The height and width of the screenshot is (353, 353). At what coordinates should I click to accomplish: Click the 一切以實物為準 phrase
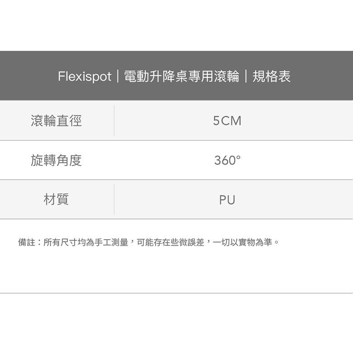[x=243, y=243]
